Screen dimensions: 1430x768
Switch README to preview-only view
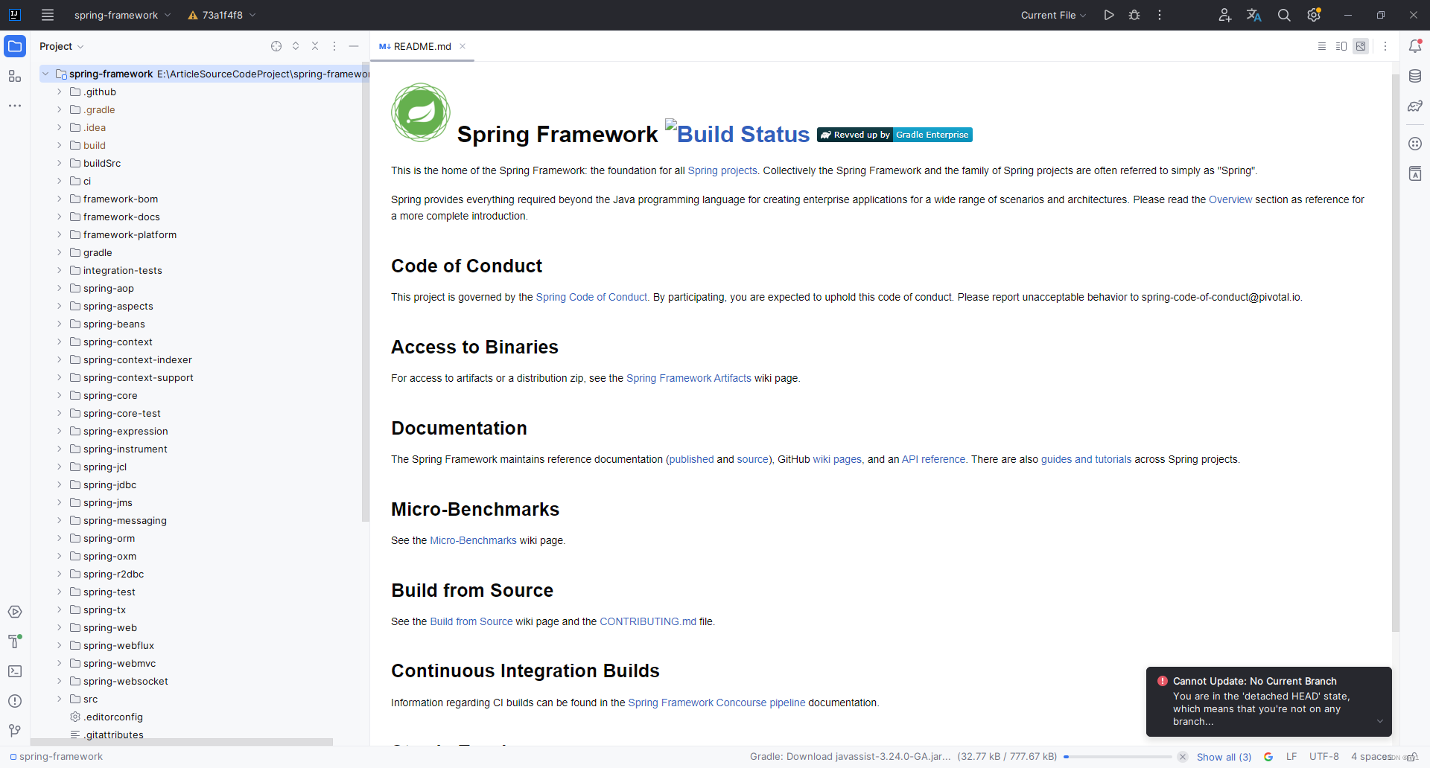click(x=1361, y=46)
